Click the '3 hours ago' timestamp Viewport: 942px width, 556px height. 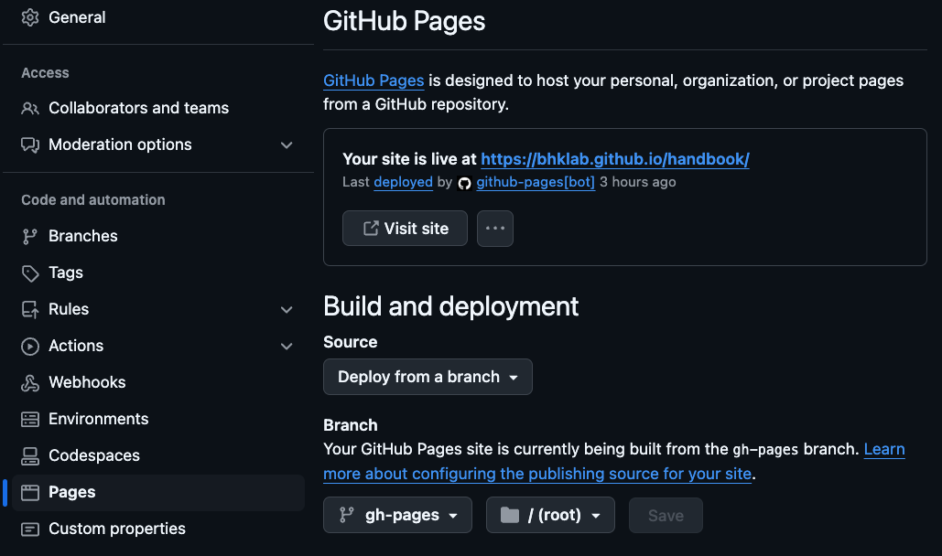tap(637, 182)
